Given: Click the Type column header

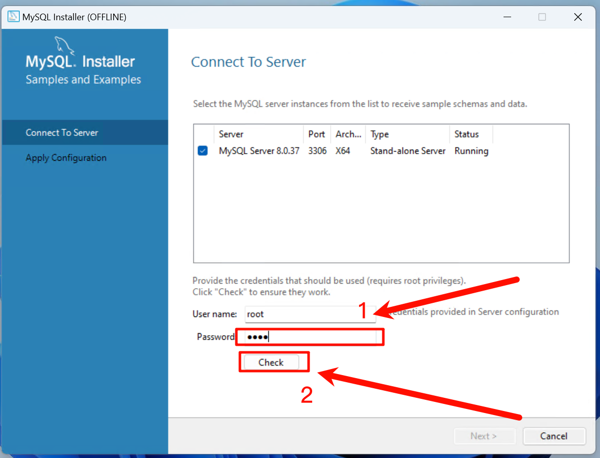Looking at the screenshot, I should click(x=408, y=134).
